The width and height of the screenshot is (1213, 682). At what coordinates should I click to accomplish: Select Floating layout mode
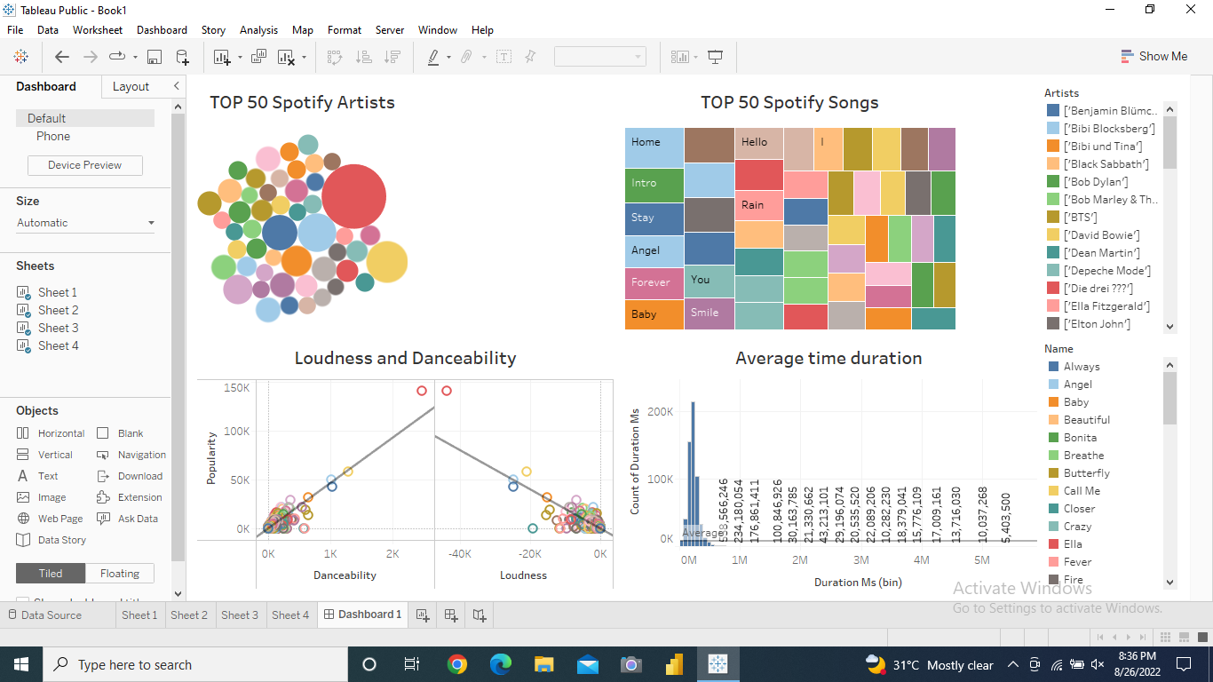pos(119,573)
